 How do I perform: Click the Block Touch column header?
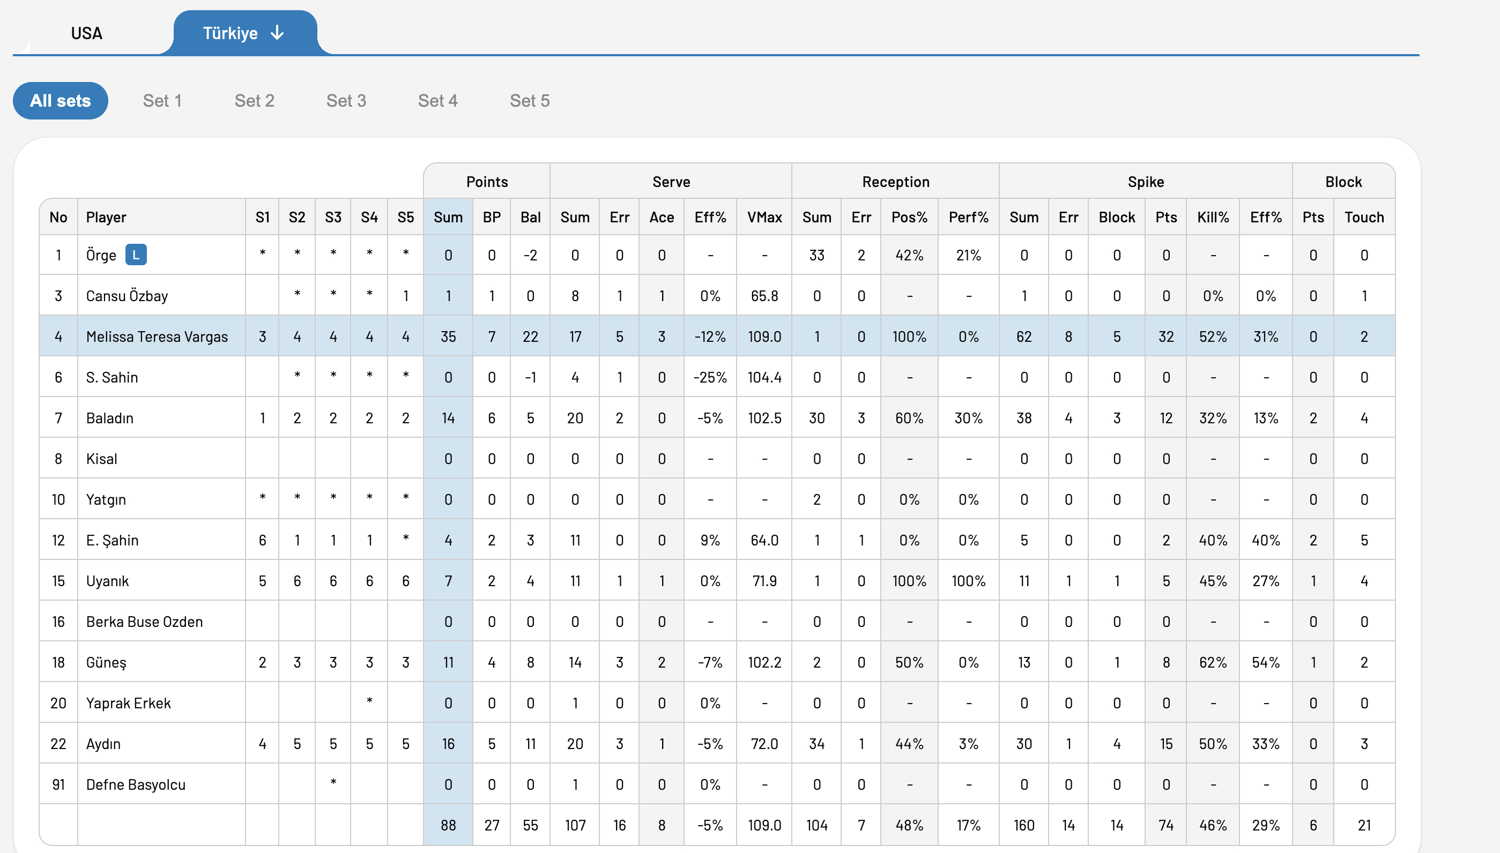1364,218
